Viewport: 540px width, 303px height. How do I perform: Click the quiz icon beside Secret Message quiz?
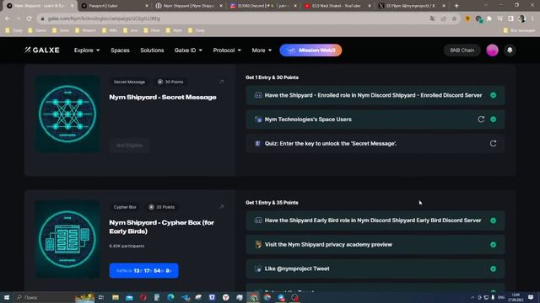pos(257,143)
